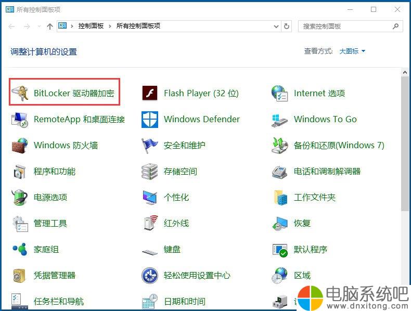Click the Windows Defender link text

(202, 119)
